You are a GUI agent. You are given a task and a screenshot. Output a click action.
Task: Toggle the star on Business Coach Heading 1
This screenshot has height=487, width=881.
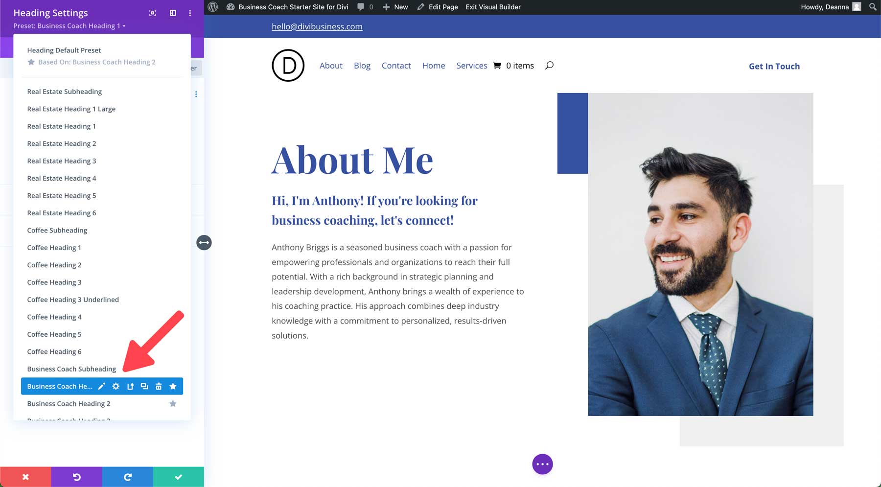173,386
